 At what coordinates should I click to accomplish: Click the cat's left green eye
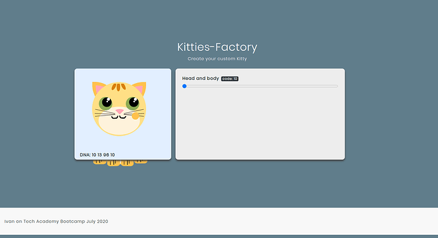pos(105,103)
